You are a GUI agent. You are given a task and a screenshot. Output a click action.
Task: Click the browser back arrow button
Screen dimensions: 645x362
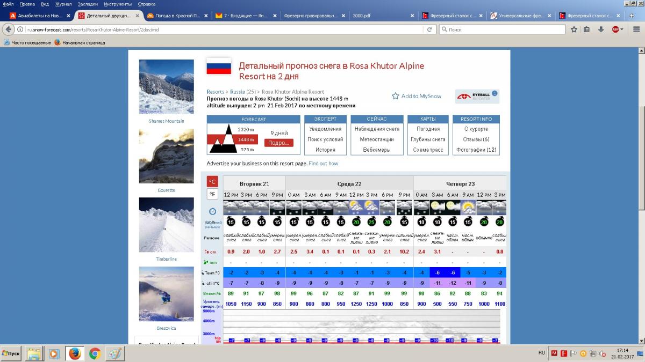pyautogui.click(x=10, y=29)
